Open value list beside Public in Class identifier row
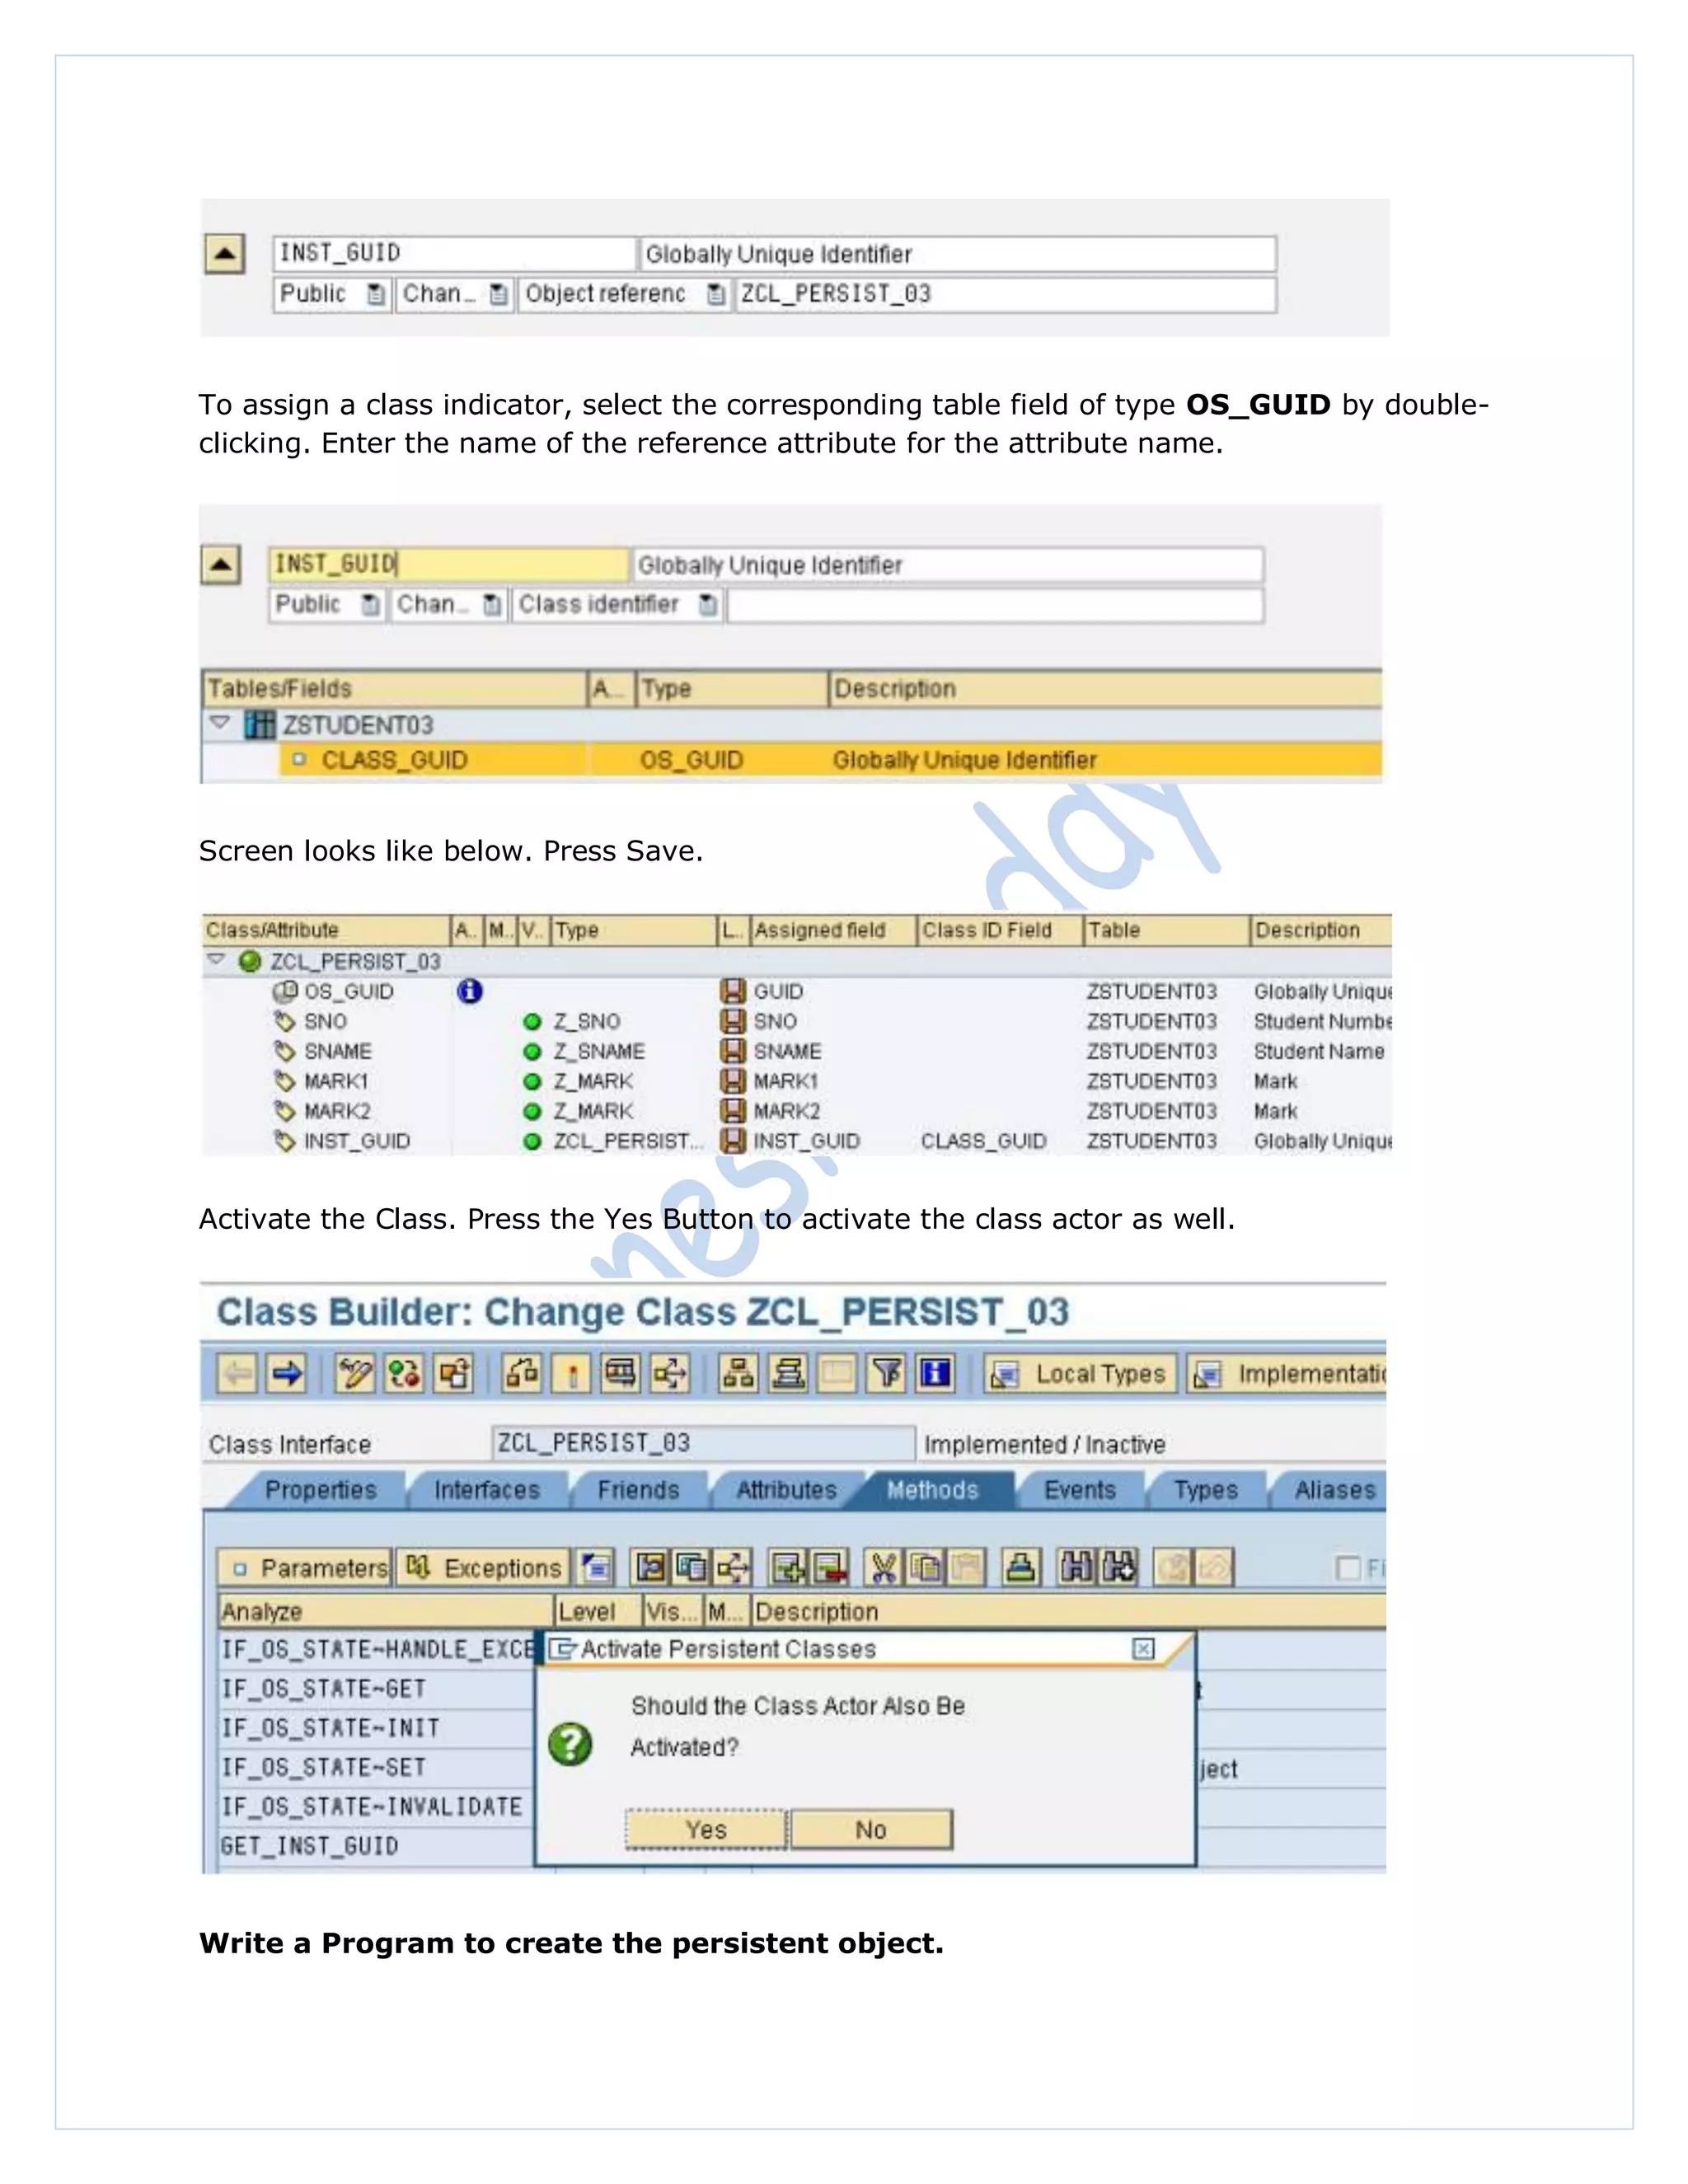This screenshot has height=2184, width=1688. (371, 605)
